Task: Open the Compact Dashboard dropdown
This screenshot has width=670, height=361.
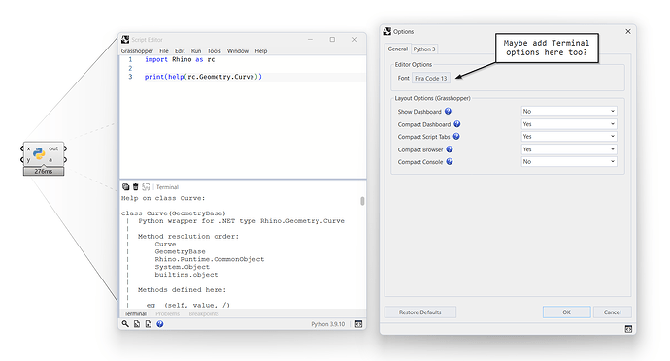Action: (569, 124)
